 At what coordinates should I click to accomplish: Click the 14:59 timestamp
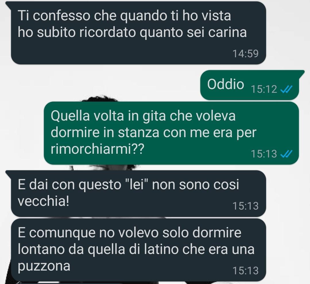pyautogui.click(x=245, y=54)
